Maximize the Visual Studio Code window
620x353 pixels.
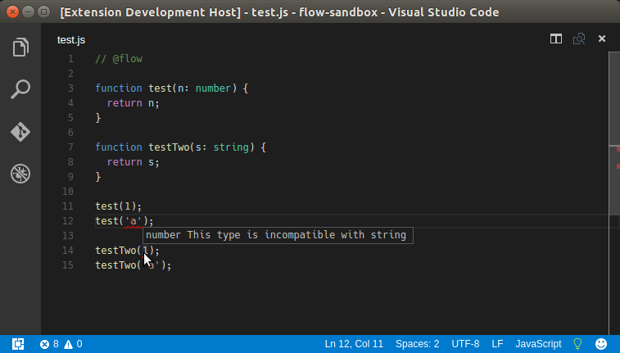coord(44,11)
